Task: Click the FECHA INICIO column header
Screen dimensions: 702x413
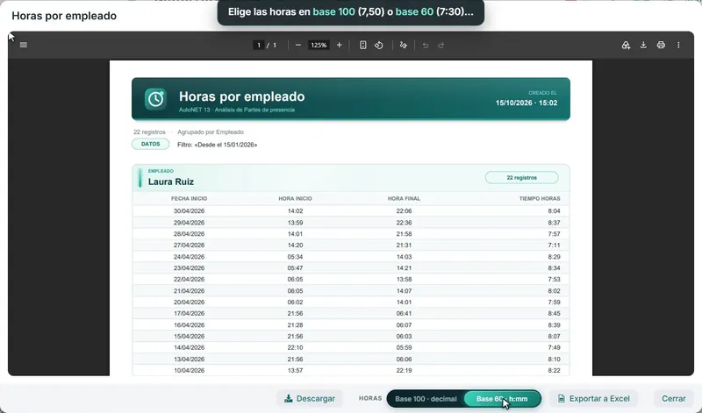Action: [x=189, y=199]
